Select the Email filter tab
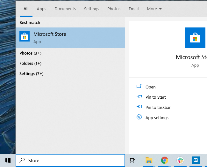 (x=133, y=9)
